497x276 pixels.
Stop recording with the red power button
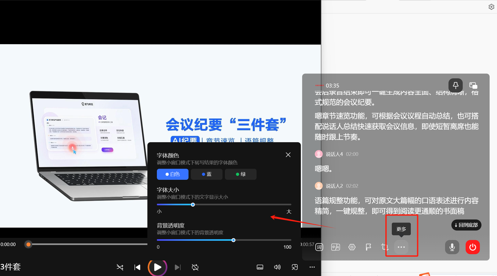pos(473,247)
